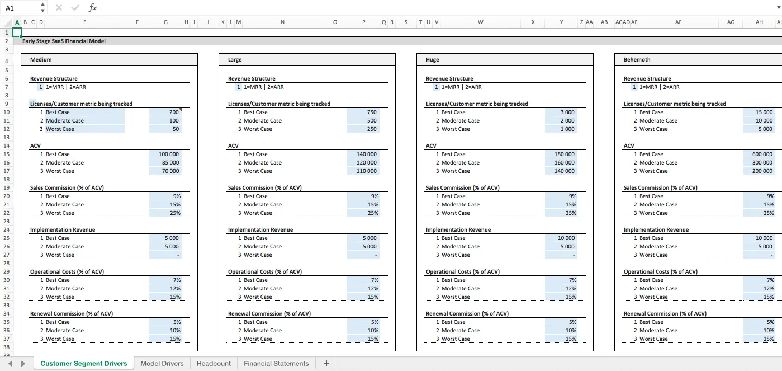The image size is (782, 371).
Task: Select row 15 header
Action: point(6,154)
